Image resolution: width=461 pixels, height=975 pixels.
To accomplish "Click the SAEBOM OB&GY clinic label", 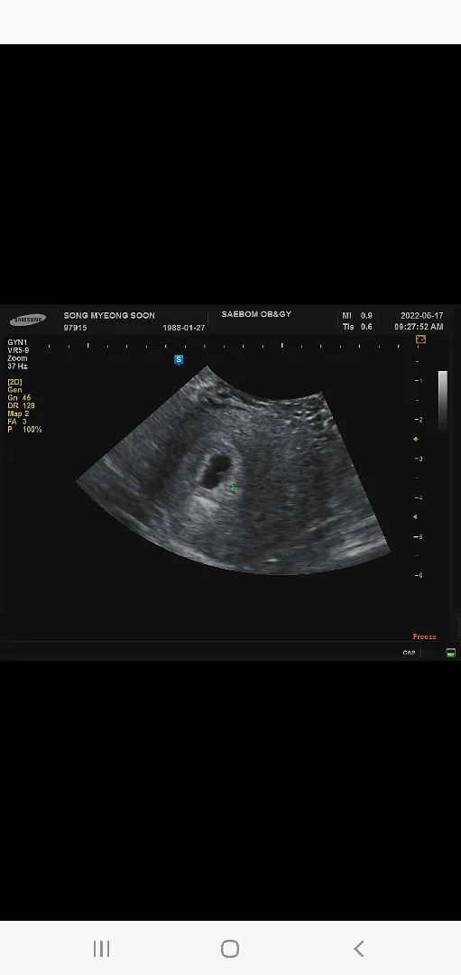I will click(256, 314).
